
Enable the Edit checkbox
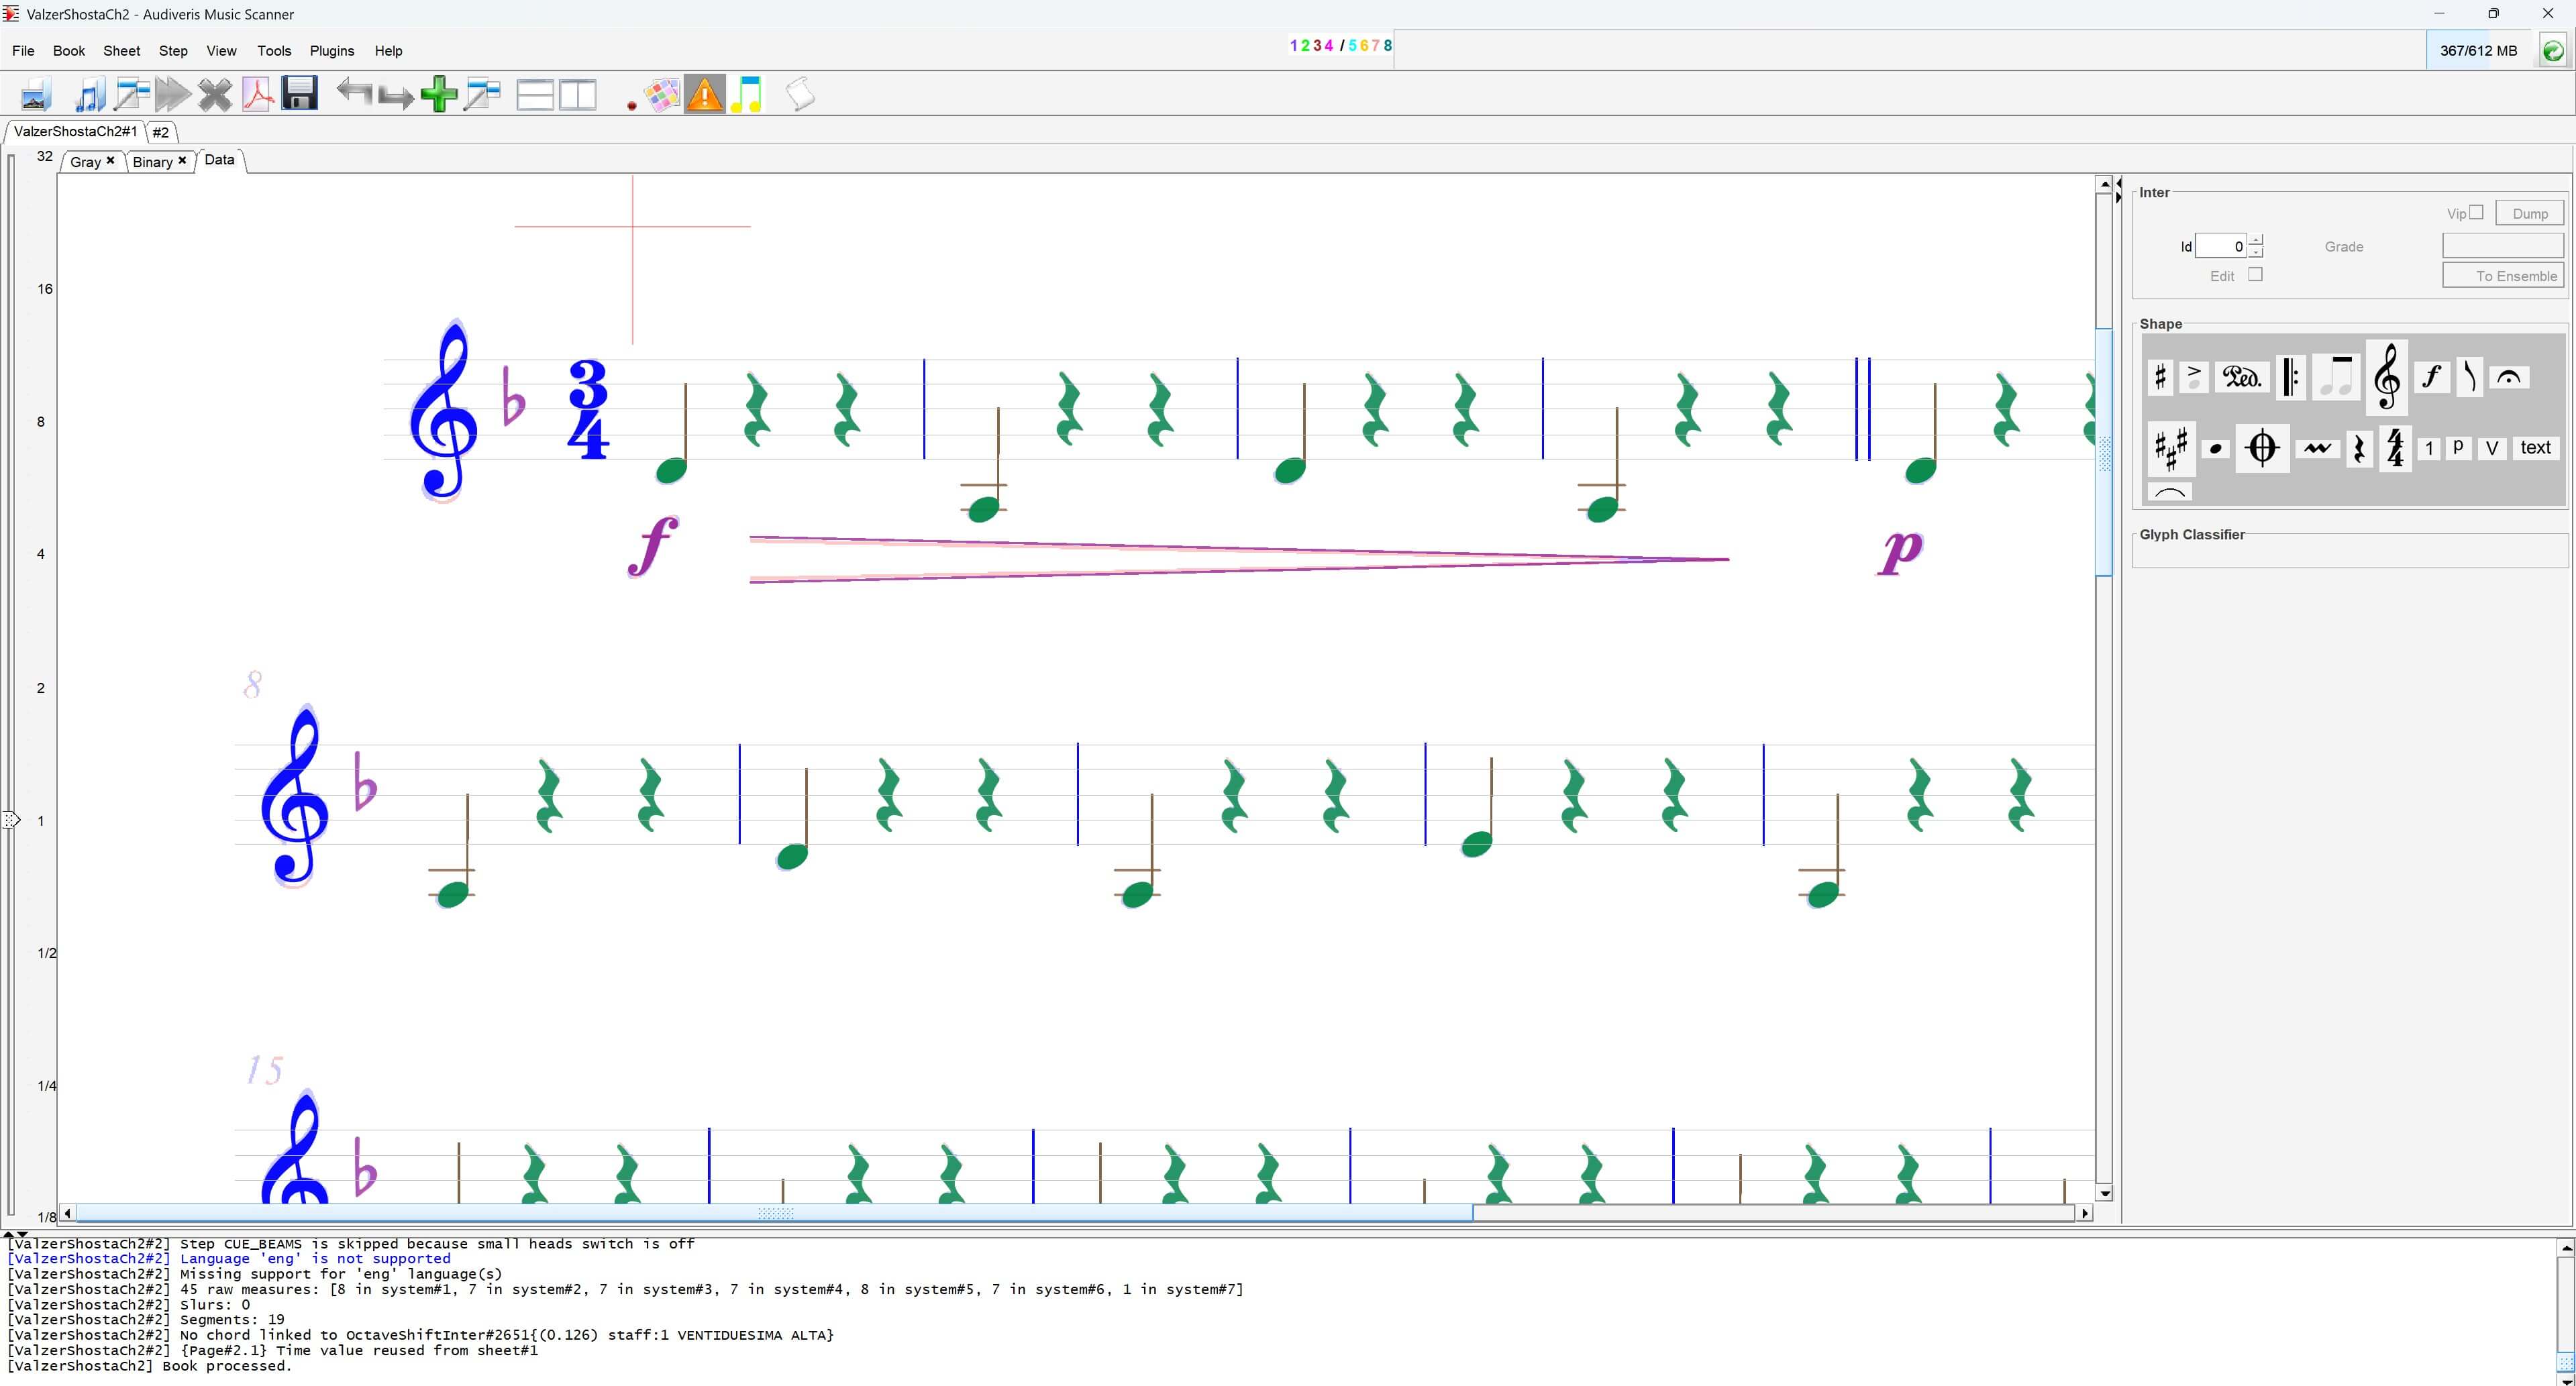tap(2255, 274)
